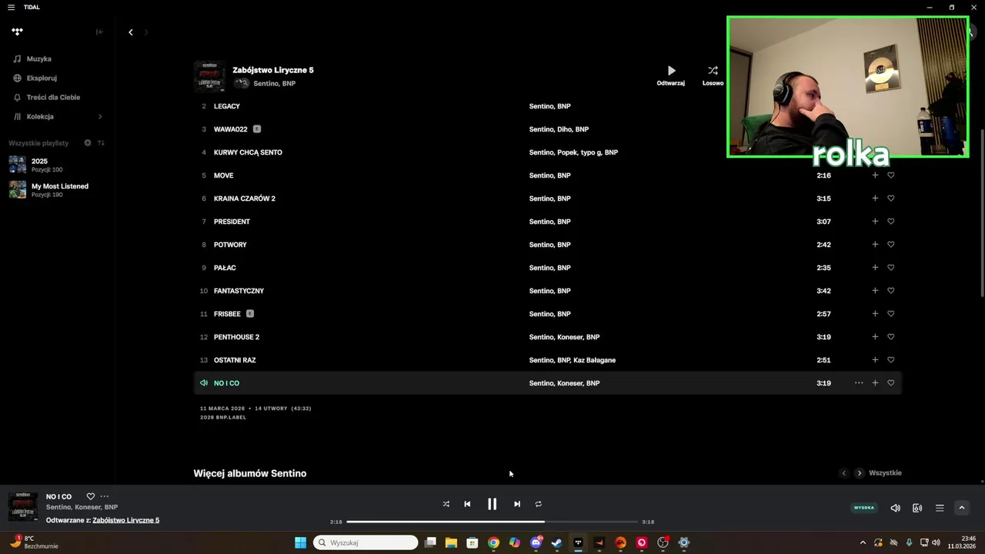Play the track LEGACY
Screen dimensions: 985x554
click(x=227, y=106)
